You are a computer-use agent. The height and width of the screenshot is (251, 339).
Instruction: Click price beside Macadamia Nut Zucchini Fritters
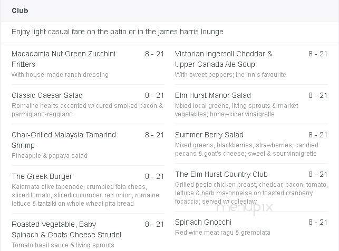click(x=154, y=54)
